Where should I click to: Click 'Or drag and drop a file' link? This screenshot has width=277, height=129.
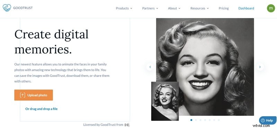coord(41,109)
